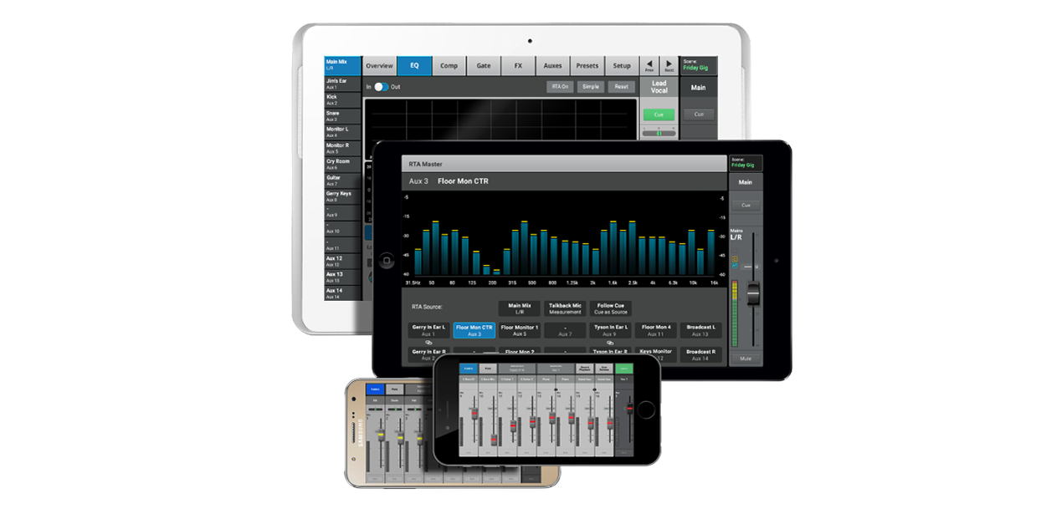Click the Reset button in EQ
1046x514 pixels.
point(621,87)
